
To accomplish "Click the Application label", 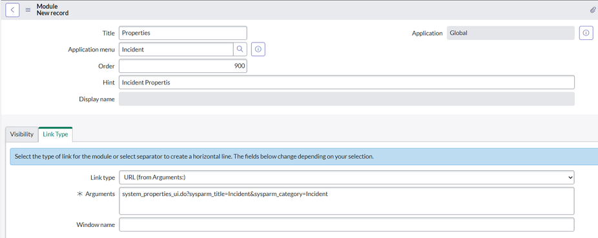I will [427, 33].
